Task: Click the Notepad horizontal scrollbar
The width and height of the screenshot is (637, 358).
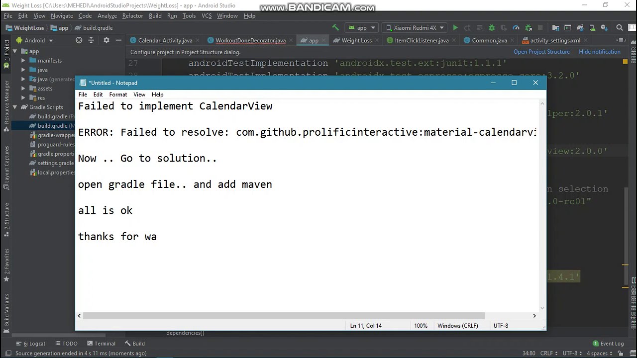Action: pyautogui.click(x=284, y=316)
